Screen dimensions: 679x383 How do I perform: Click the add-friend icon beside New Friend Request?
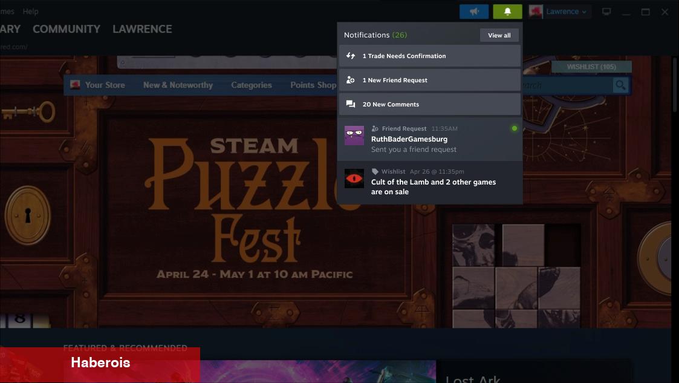350,80
